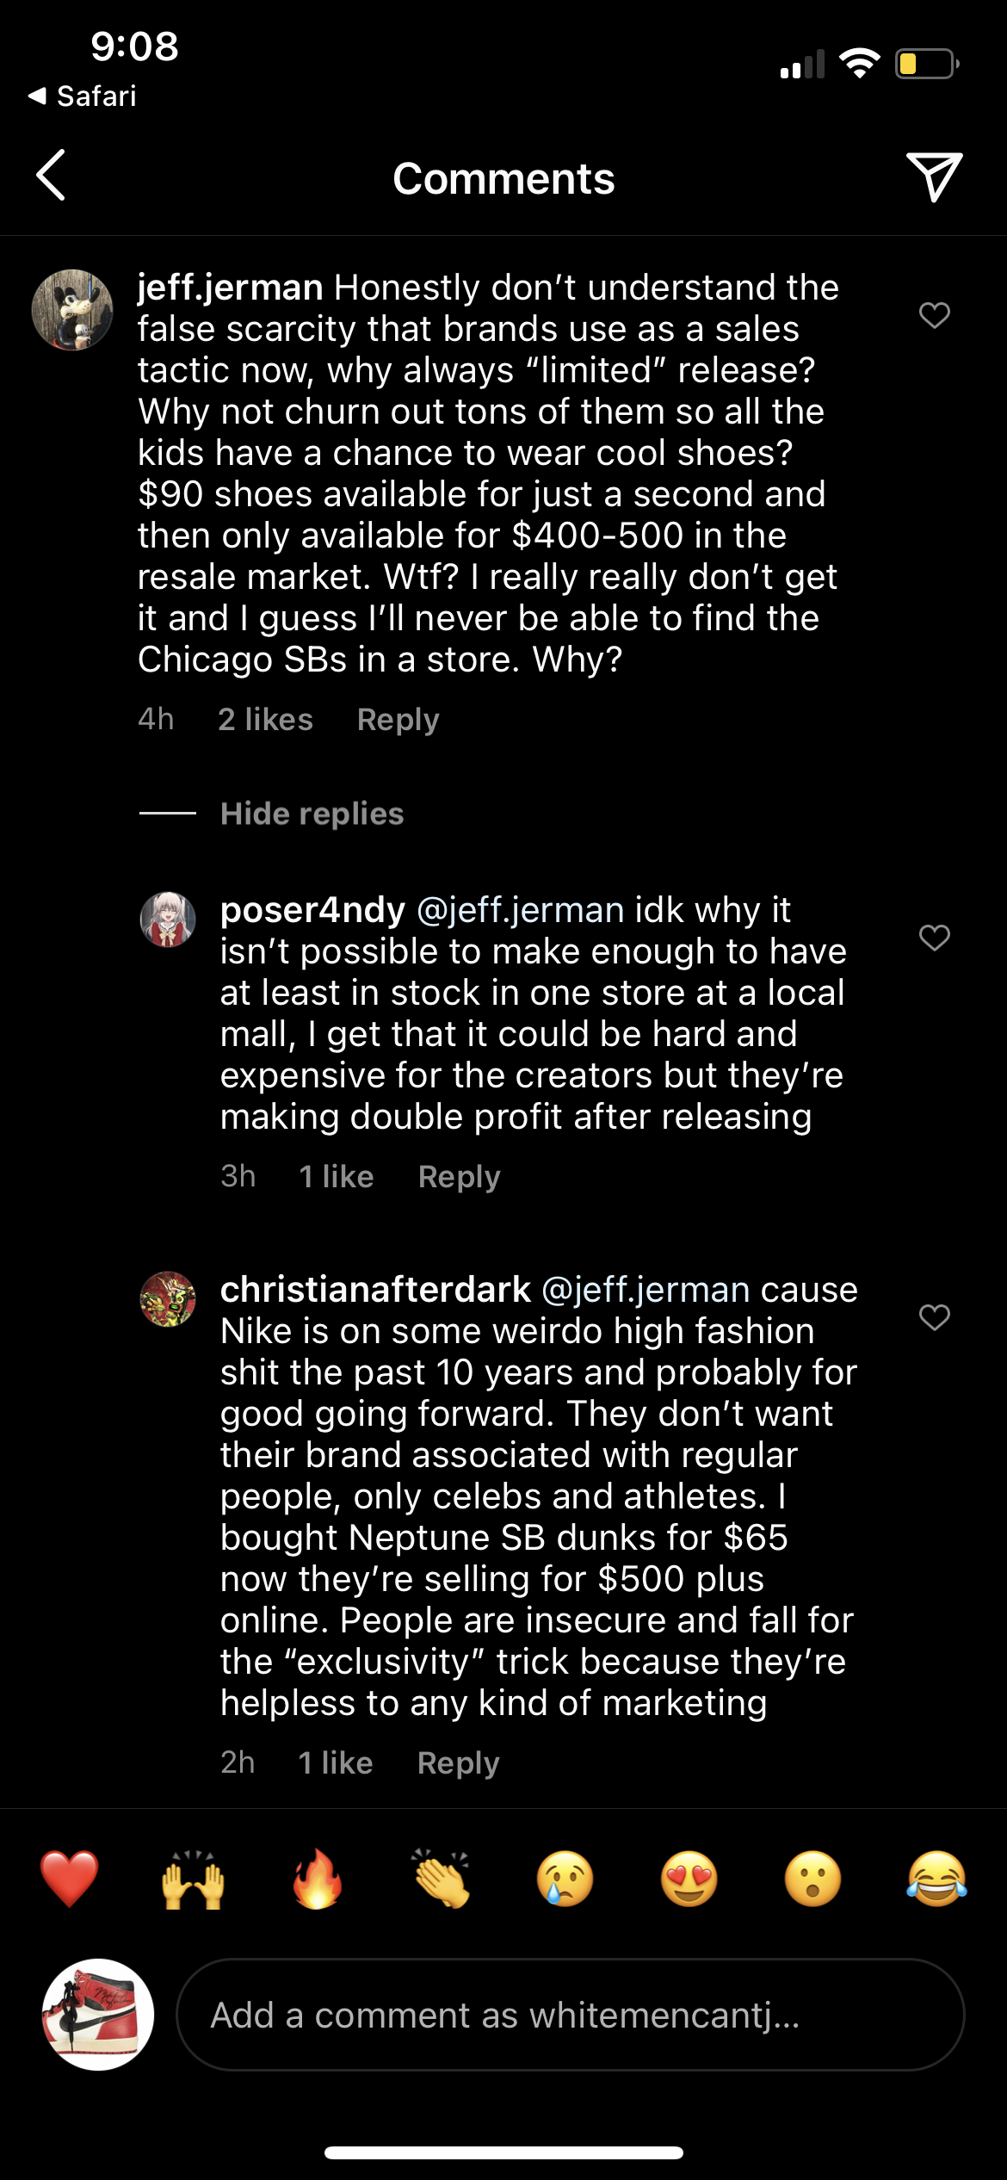This screenshot has width=1007, height=2180.
Task: Tap the back arrow in the Comments header
Action: tap(51, 176)
